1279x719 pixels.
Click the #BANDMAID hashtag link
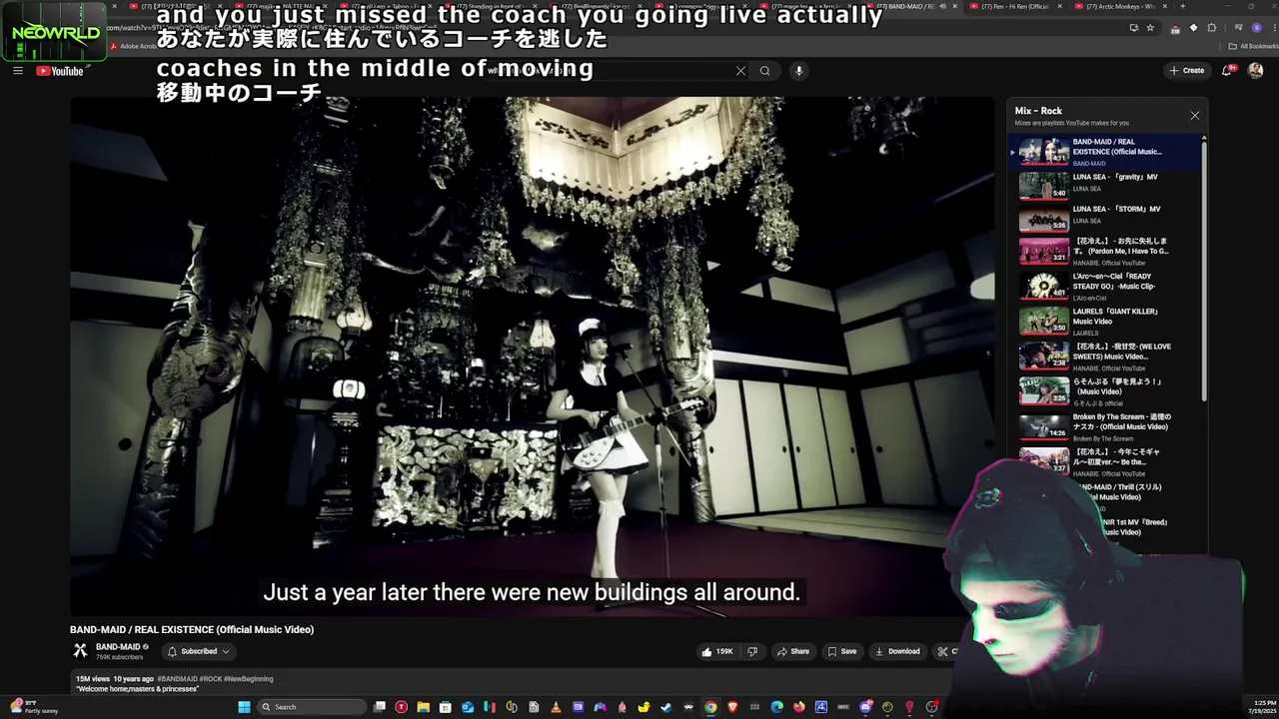[x=177, y=679]
